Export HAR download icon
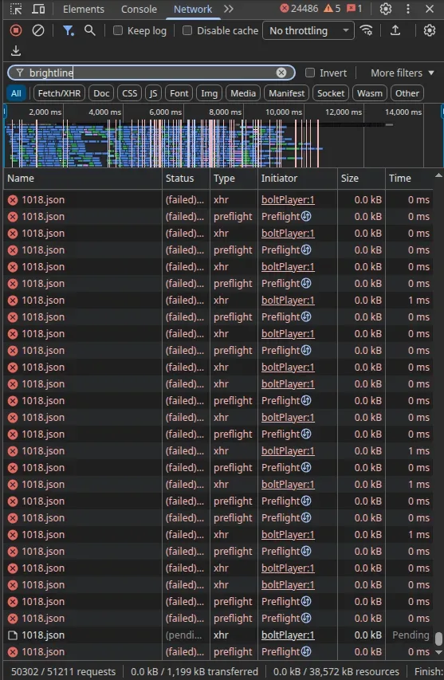 [16, 51]
